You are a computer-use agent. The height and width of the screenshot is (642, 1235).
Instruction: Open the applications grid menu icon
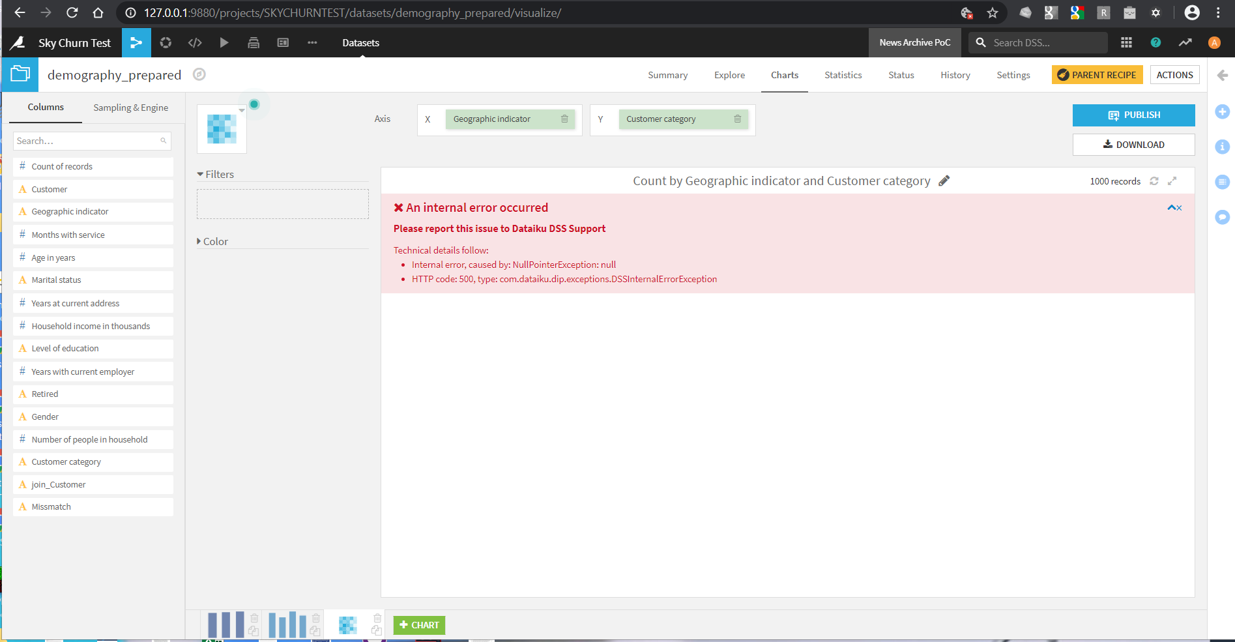point(1126,43)
